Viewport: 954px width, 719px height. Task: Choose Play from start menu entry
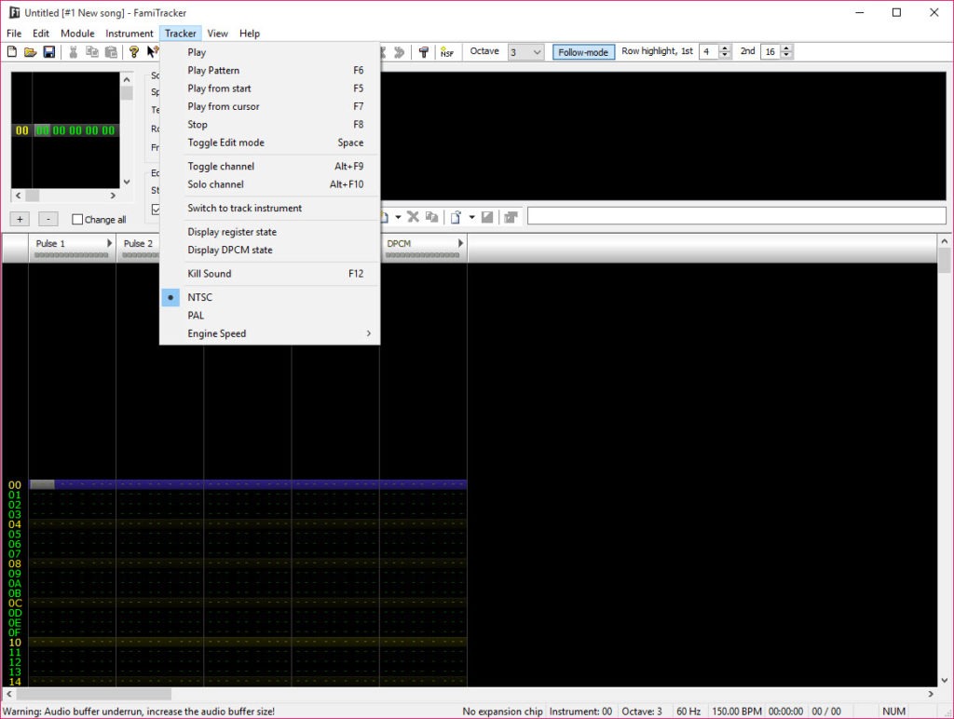coord(269,88)
